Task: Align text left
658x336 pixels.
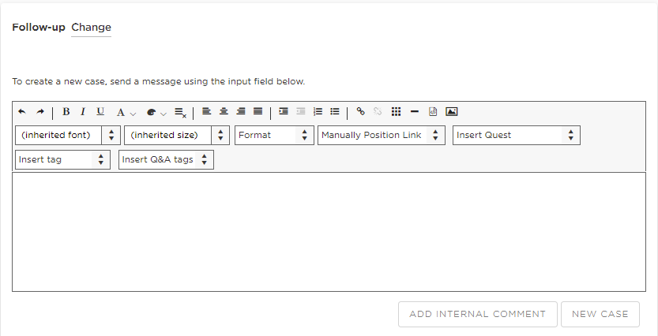Action: 206,111
